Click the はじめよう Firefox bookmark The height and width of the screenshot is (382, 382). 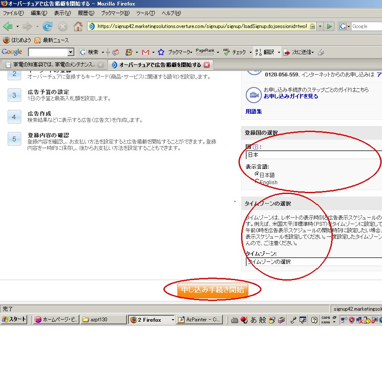[x=17, y=40]
